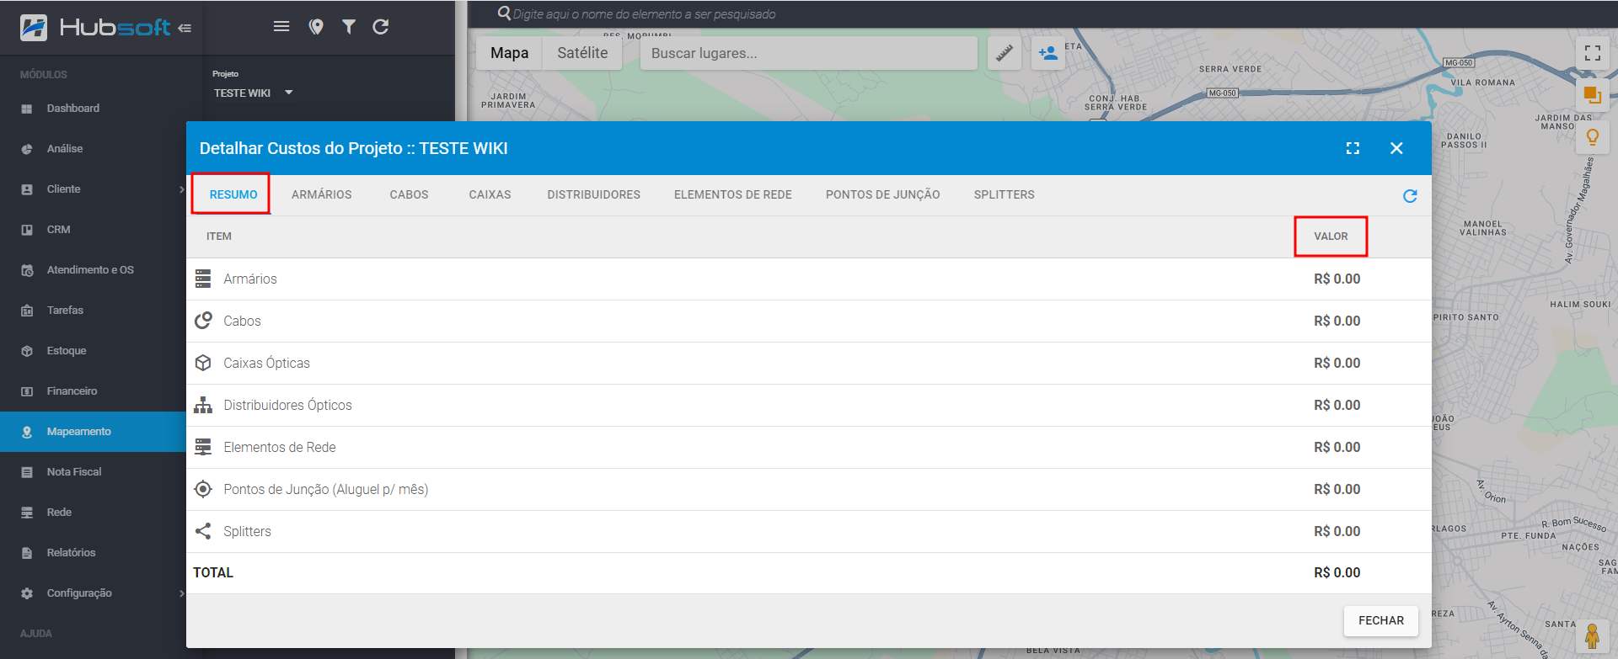
Task: Switch to the CABOS tab
Action: click(409, 194)
